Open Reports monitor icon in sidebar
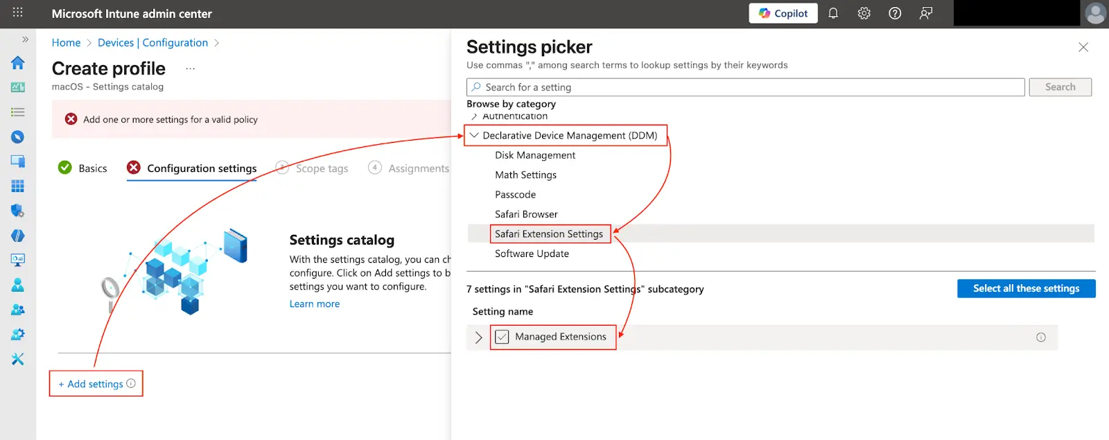Viewport: 1109px width, 440px height. [18, 260]
